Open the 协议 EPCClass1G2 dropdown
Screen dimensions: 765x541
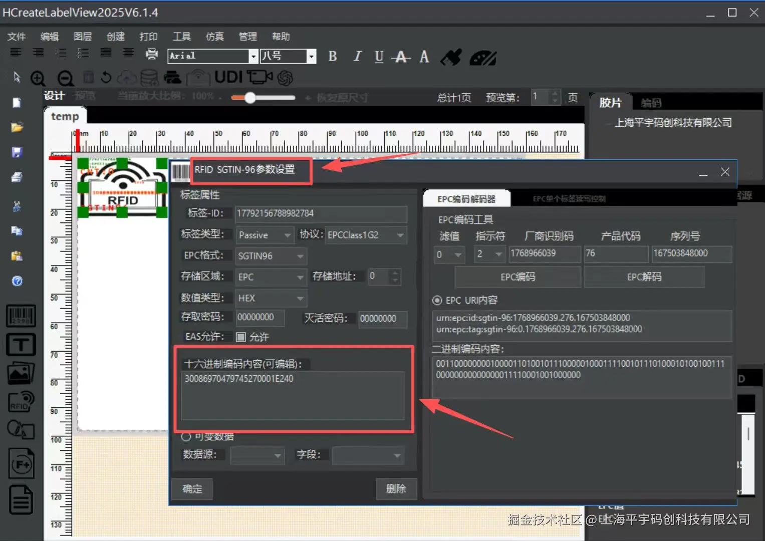coord(366,235)
